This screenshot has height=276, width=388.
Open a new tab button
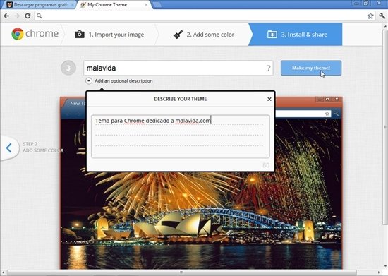coord(157,5)
